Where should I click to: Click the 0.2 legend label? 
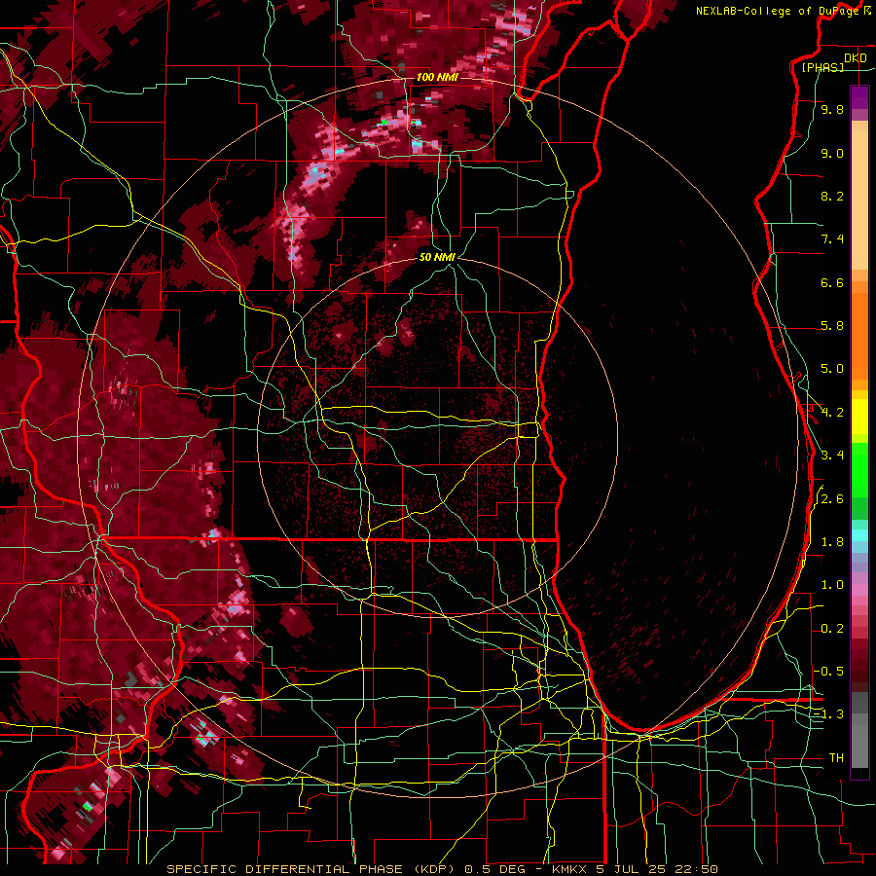pyautogui.click(x=832, y=629)
